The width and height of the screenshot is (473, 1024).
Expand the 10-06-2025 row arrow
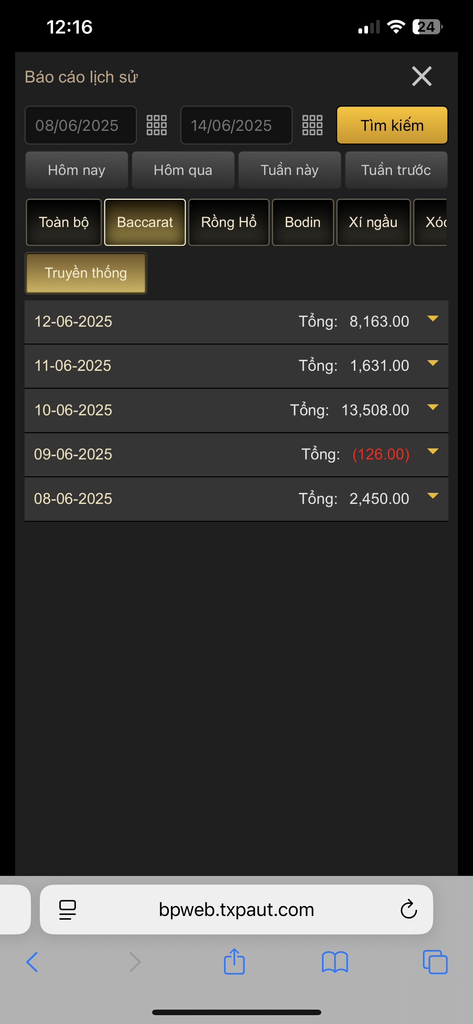432,407
